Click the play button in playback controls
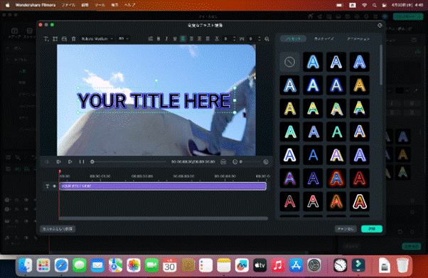Image resolution: width=428 pixels, height=278 pixels. coord(70,161)
